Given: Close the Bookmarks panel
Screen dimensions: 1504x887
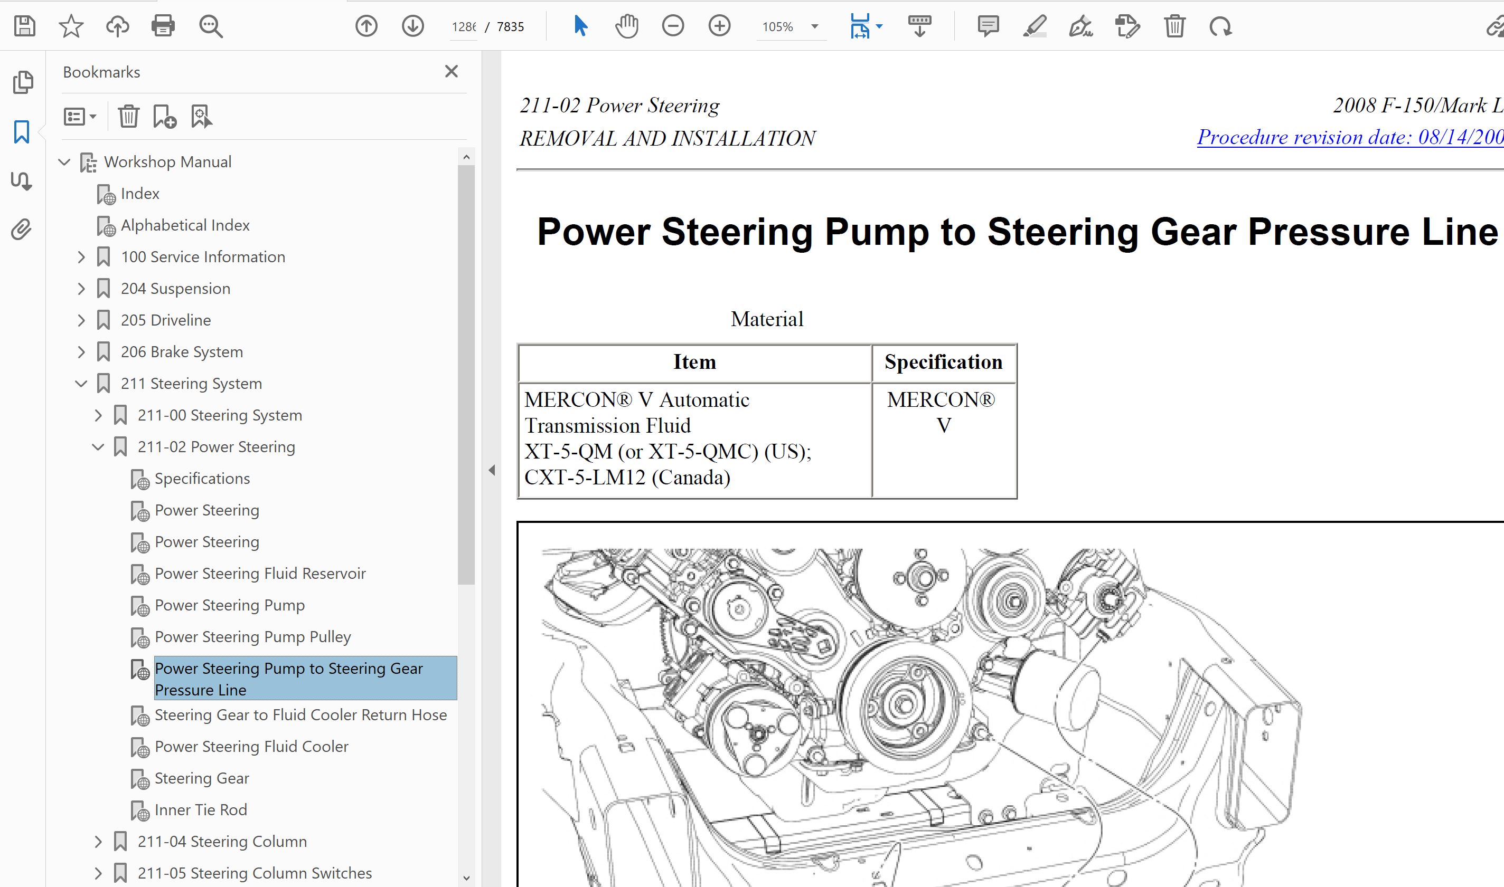Looking at the screenshot, I should tap(452, 72).
